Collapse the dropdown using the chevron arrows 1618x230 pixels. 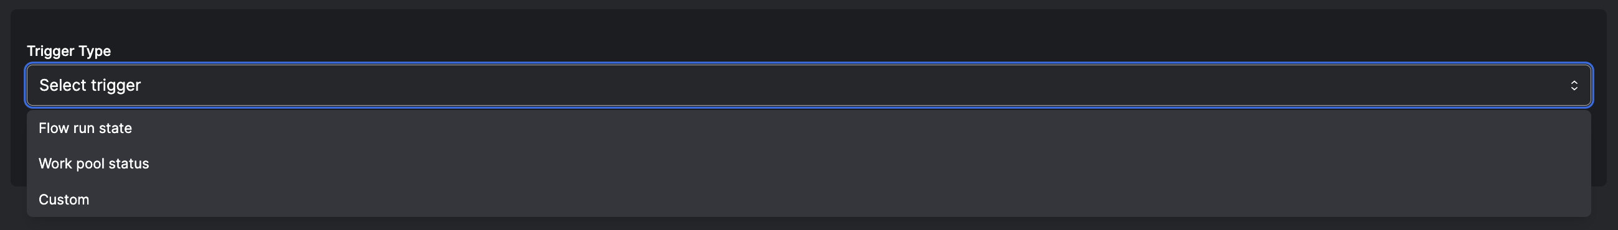[x=1573, y=85]
